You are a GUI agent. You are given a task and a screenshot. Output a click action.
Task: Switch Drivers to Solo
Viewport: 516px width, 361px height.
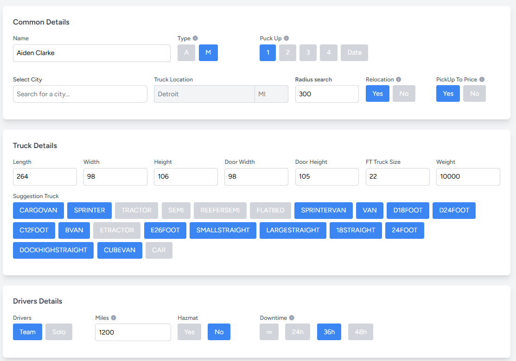pos(59,332)
